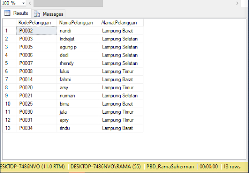The height and width of the screenshot is (173, 249).
Task: Click row header number 7
Action: click(x=10, y=79)
